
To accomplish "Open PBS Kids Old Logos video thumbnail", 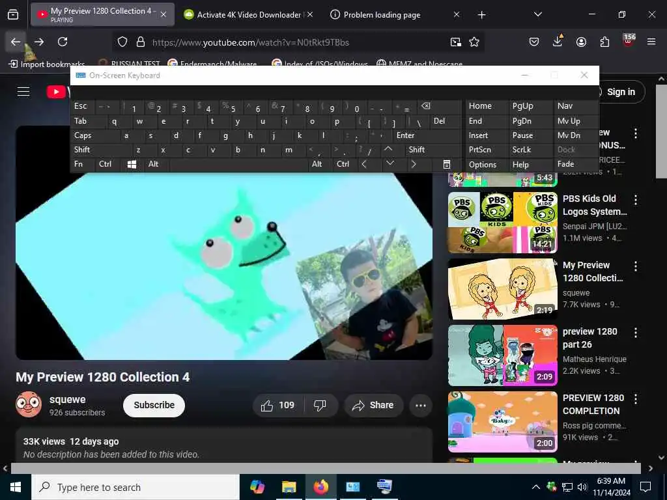I will pyautogui.click(x=502, y=223).
